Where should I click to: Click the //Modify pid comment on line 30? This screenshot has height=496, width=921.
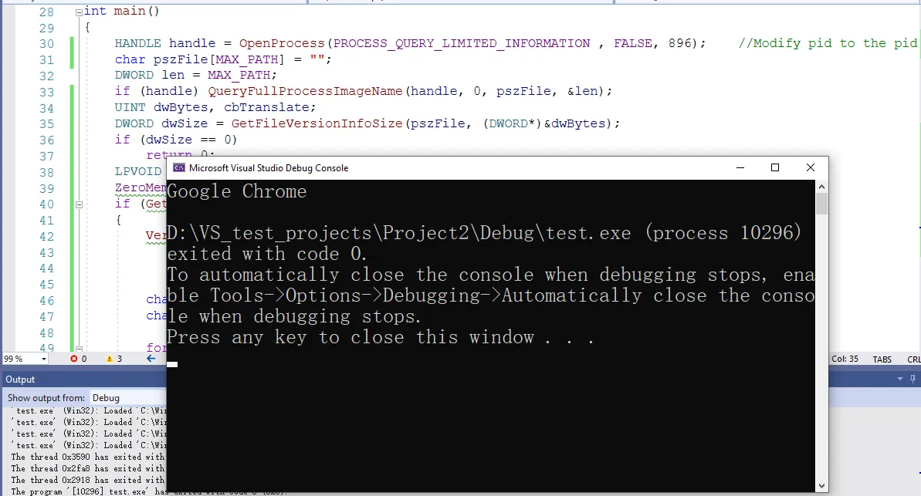pos(828,43)
